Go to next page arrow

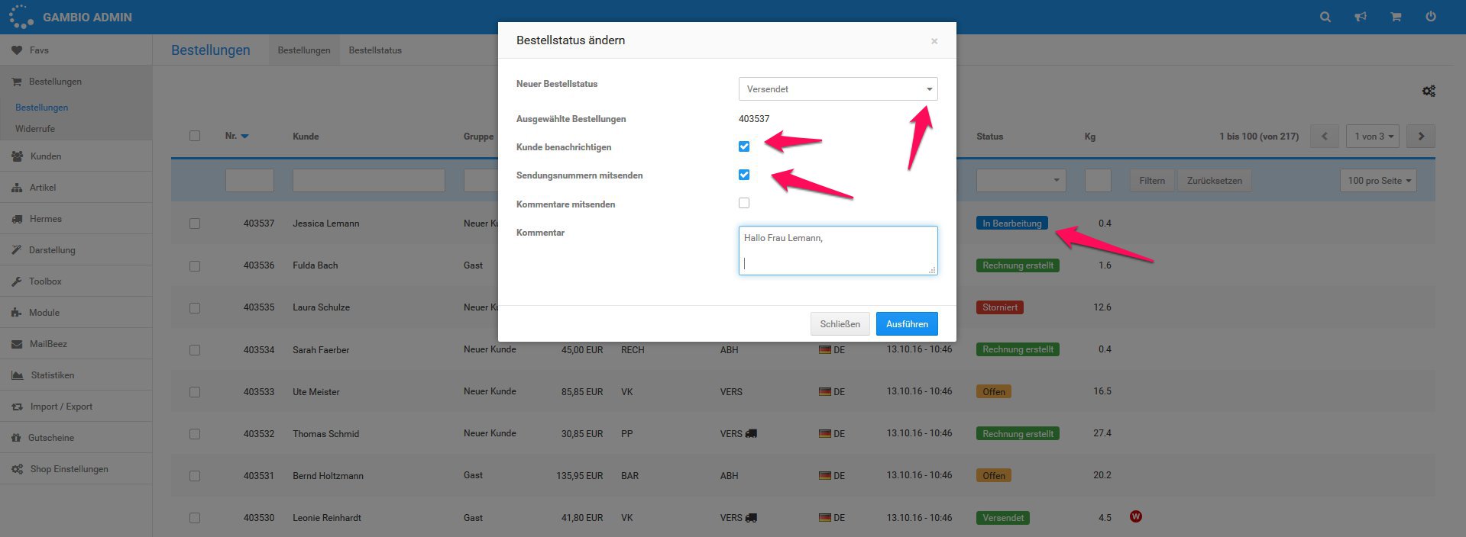tap(1421, 137)
